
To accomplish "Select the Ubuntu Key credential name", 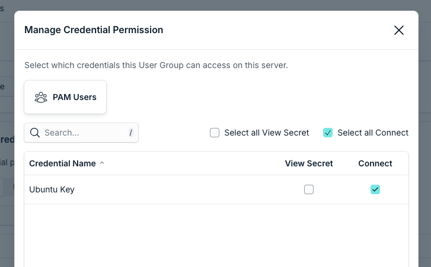I will [52, 189].
